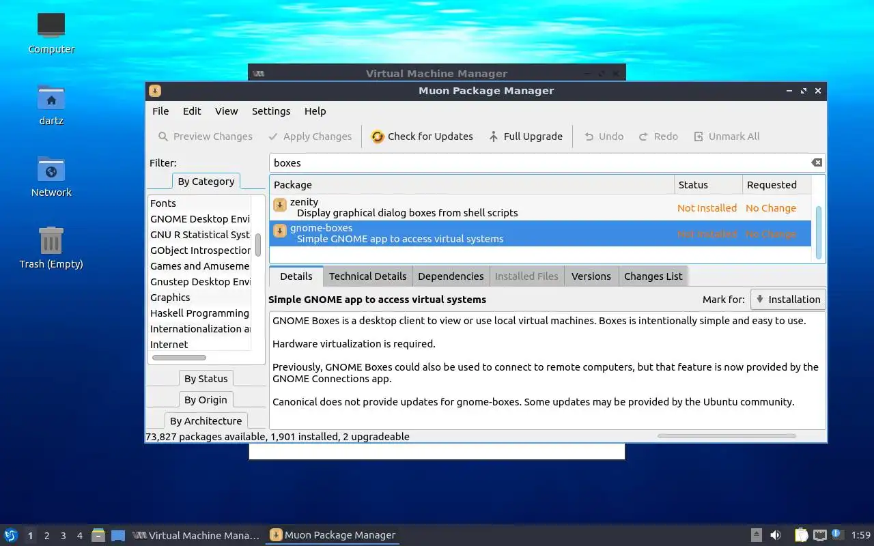
Task: Click Apply Changes in toolbar
Action: [x=310, y=136]
